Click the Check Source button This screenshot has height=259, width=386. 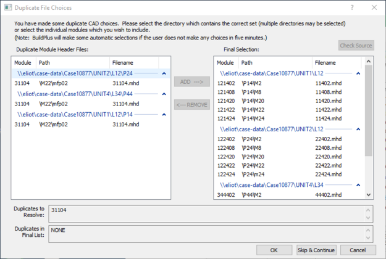tap(356, 46)
